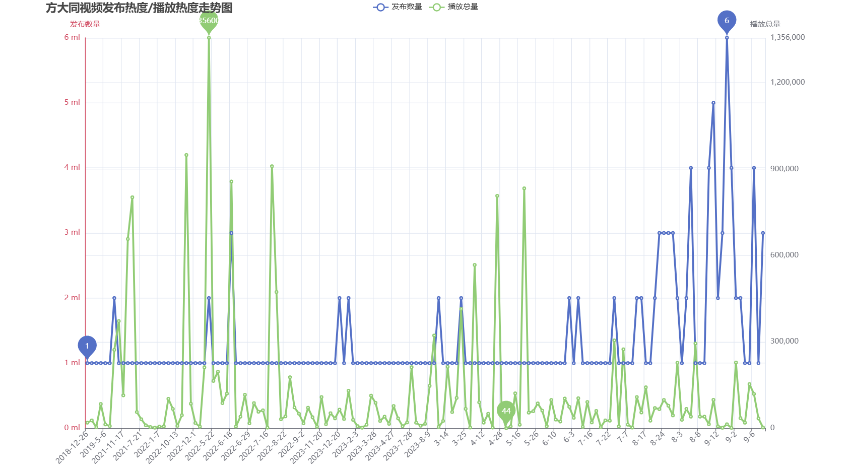This screenshot has height=472, width=850.
Task: Click the gray 播放总量 right axis name
Action: pos(765,24)
